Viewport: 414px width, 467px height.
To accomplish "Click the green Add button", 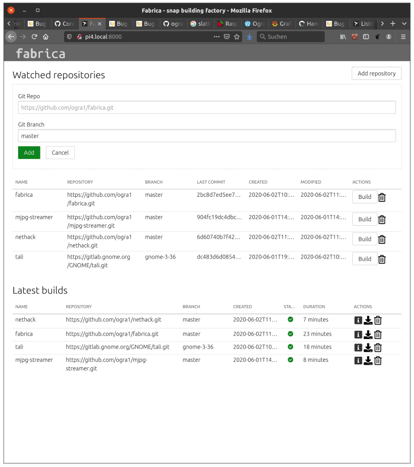I will [29, 152].
